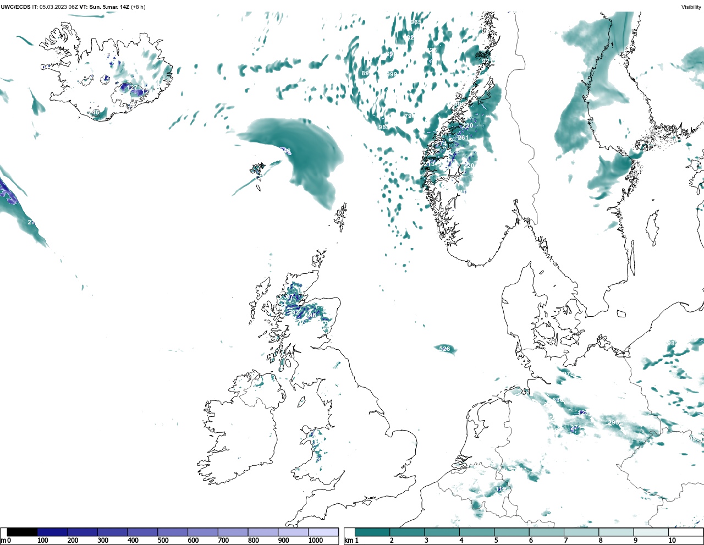This screenshot has height=545, width=704.
Task: Click the "118" visibility value on the map
Action: coord(501,489)
